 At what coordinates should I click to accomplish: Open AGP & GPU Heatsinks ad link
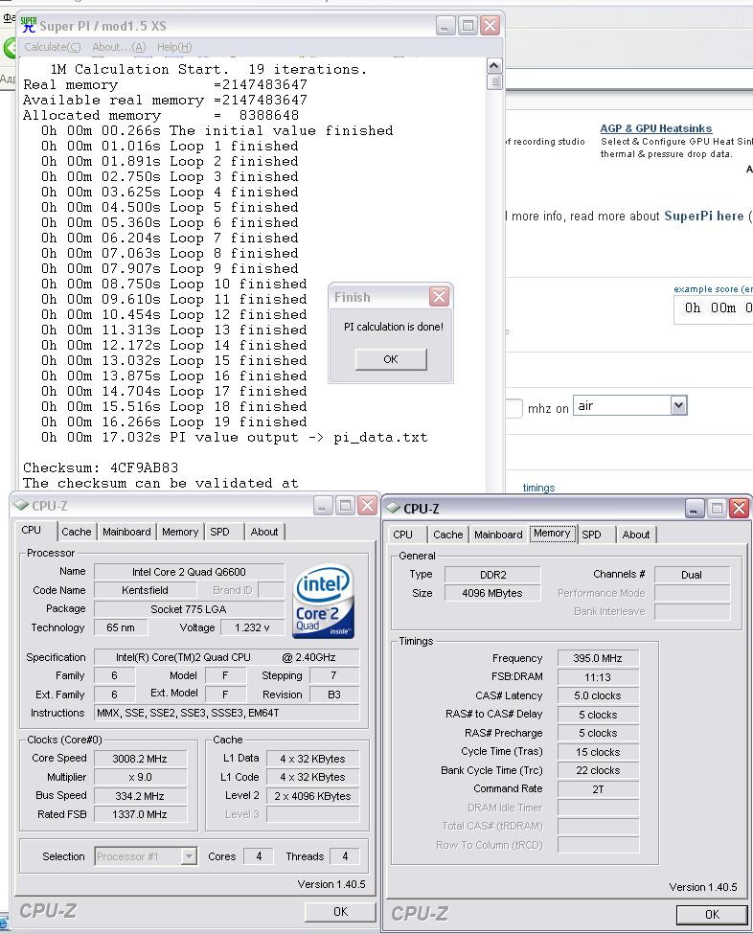click(x=656, y=128)
